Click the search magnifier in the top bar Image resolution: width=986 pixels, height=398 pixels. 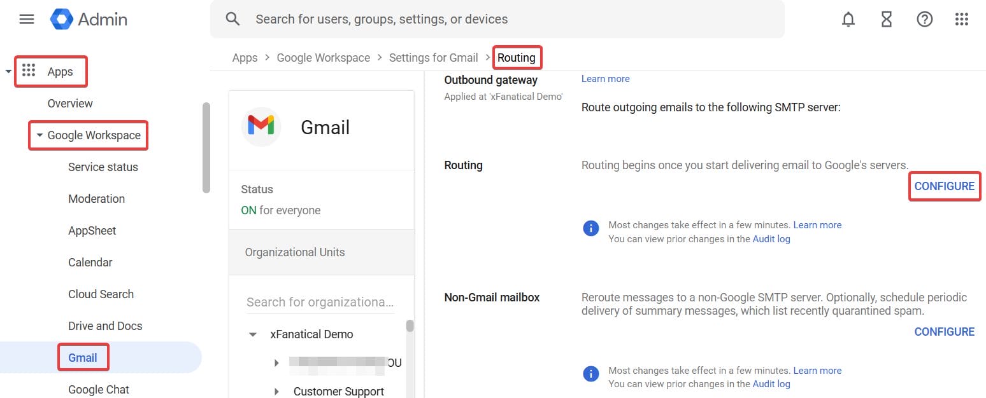(233, 19)
